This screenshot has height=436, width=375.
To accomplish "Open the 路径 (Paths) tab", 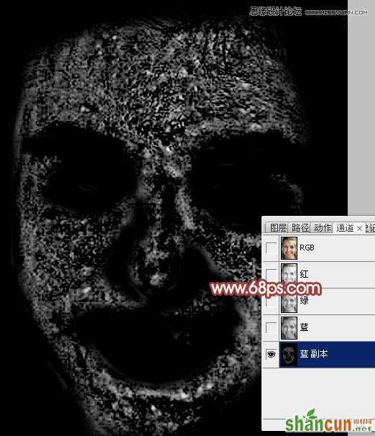I will click(x=300, y=228).
